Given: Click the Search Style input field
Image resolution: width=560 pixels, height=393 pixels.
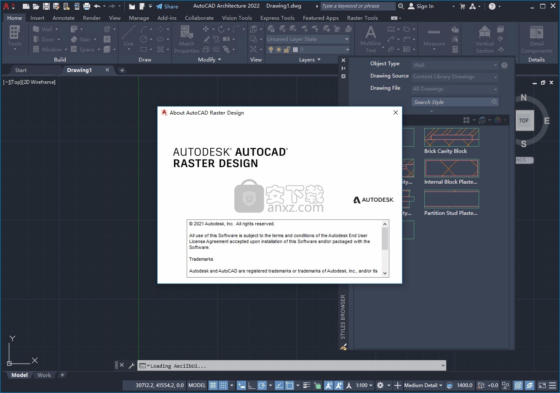Looking at the screenshot, I should pos(455,102).
